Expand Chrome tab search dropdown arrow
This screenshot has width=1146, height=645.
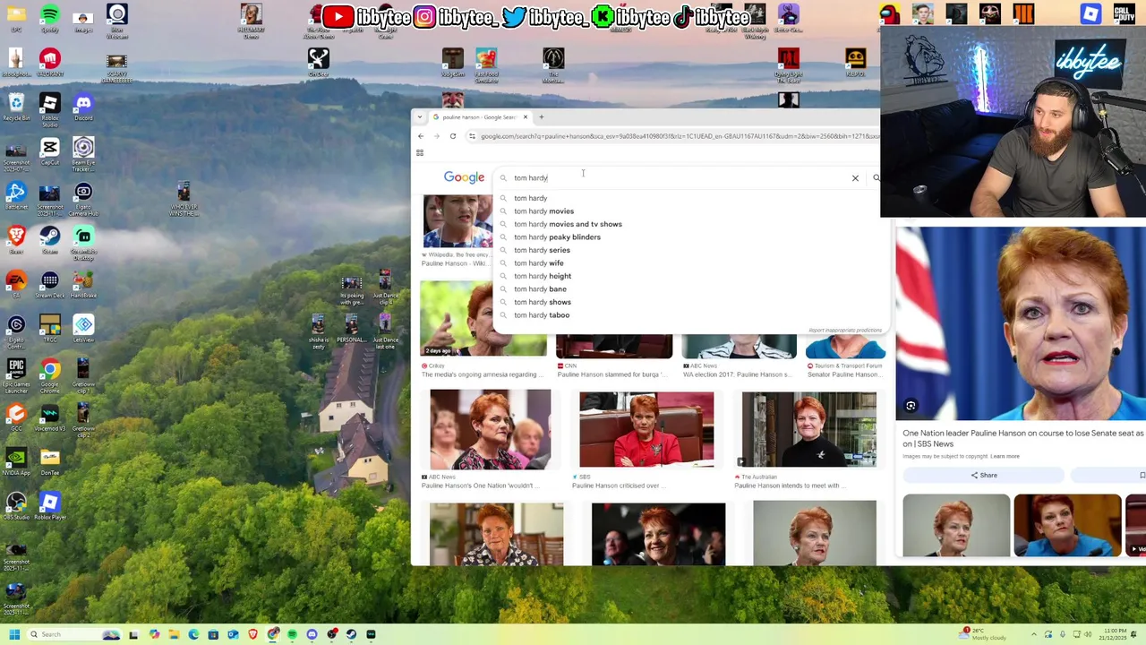(x=419, y=116)
